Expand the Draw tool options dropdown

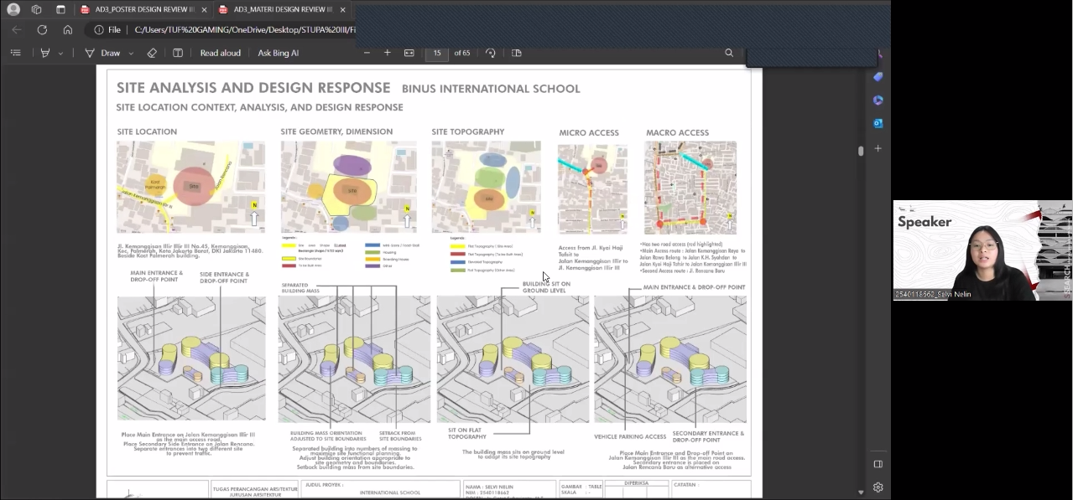click(x=131, y=53)
